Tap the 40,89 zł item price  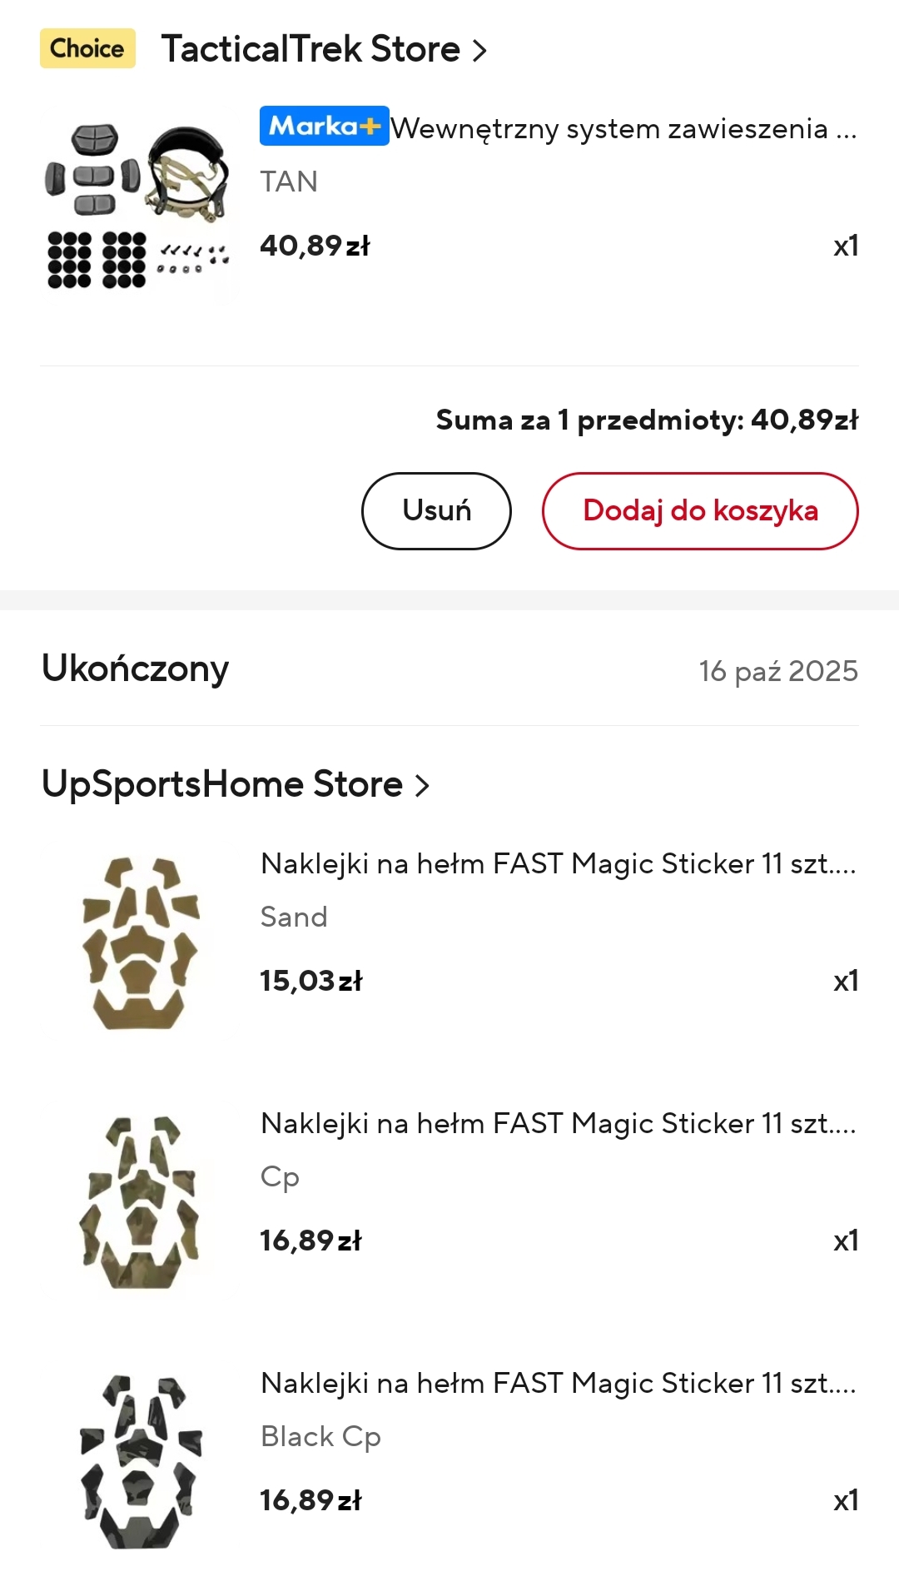315,246
